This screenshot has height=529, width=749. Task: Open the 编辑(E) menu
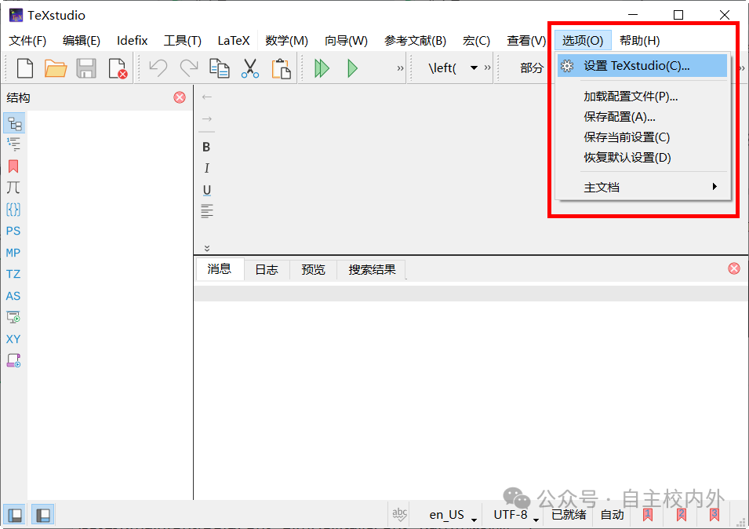[x=82, y=41]
